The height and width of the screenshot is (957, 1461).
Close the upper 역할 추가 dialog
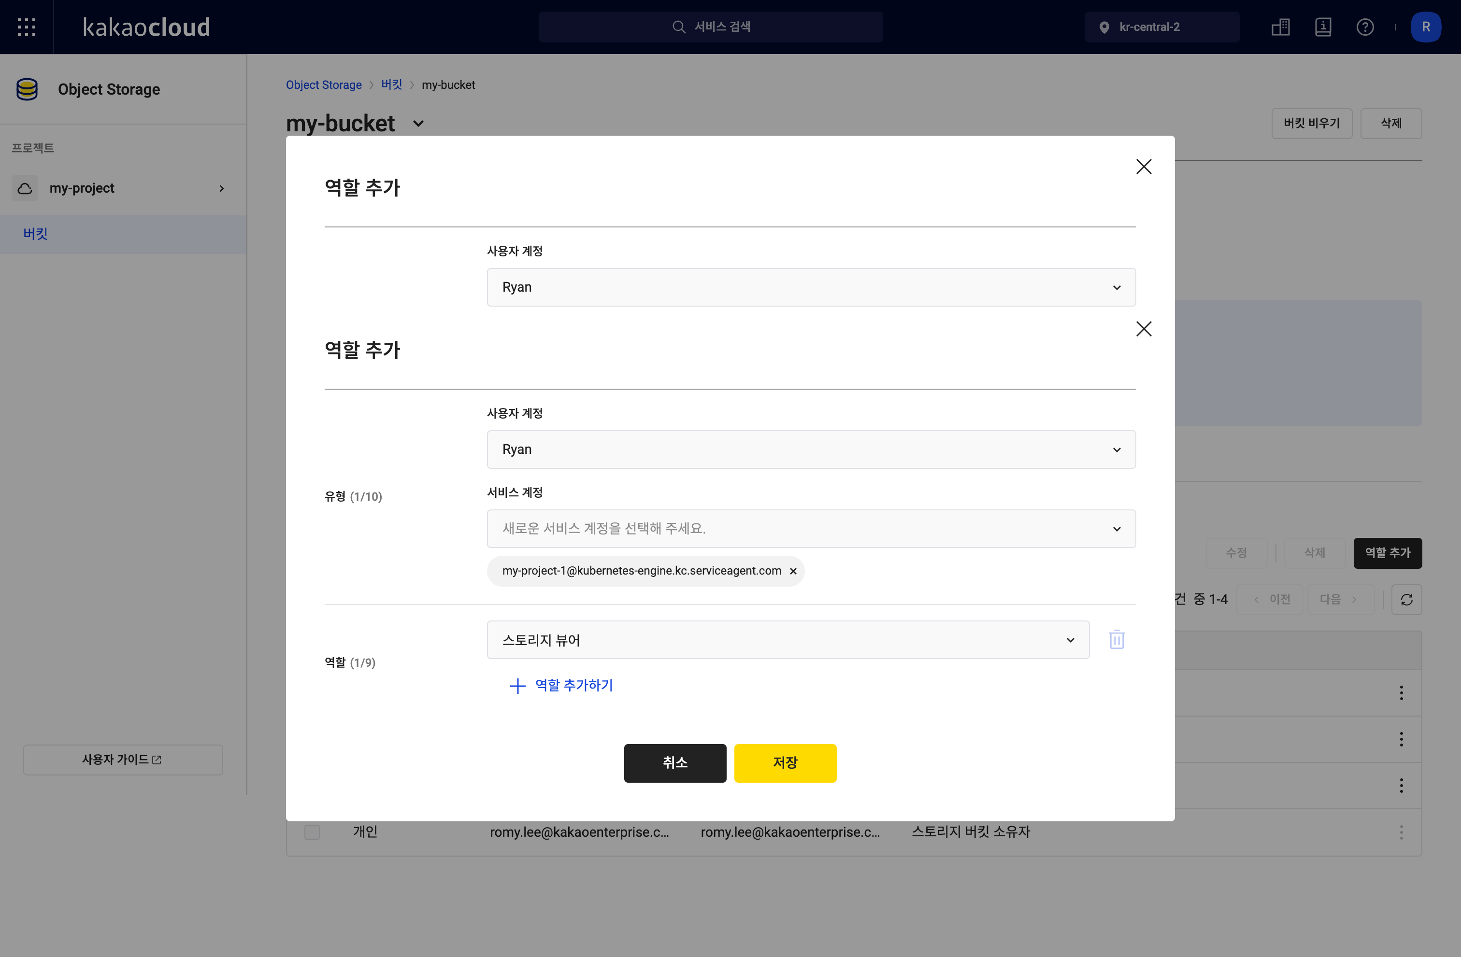[1144, 167]
